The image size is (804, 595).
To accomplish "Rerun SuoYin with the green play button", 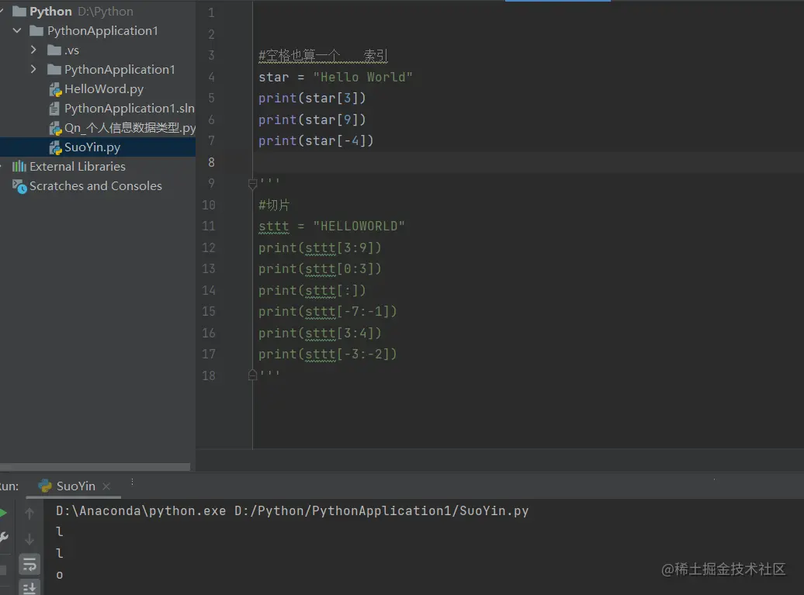I will click(x=3, y=513).
